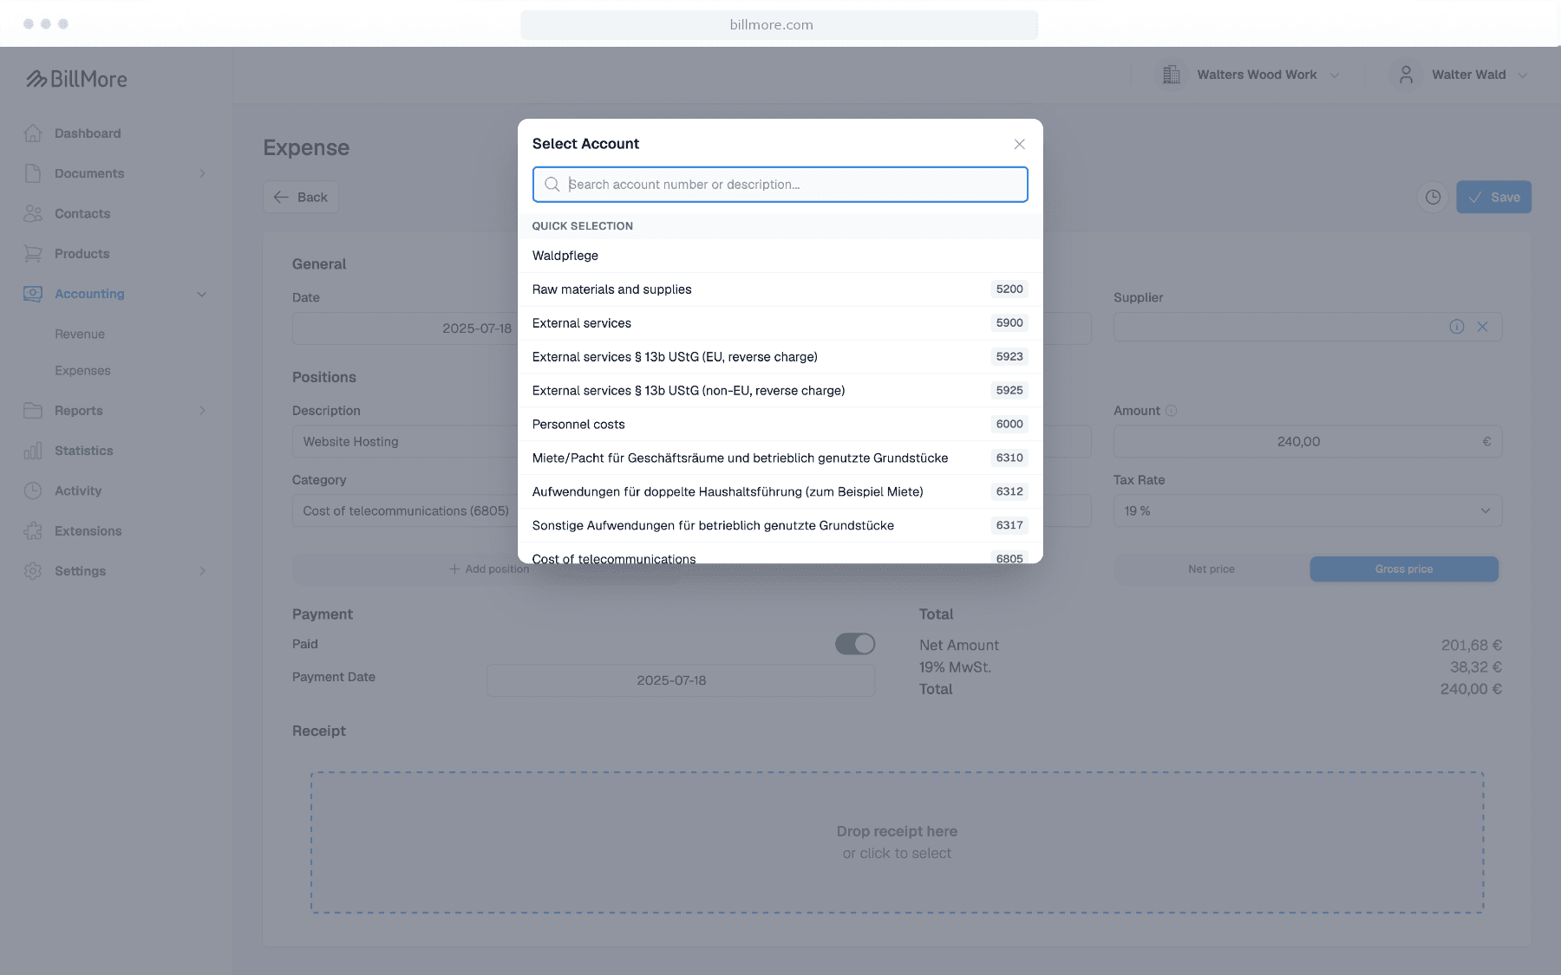Viewport: 1561px width, 975px height.
Task: Select Miete/Pacht für Geschäftsräume account 6310
Action: [780, 458]
